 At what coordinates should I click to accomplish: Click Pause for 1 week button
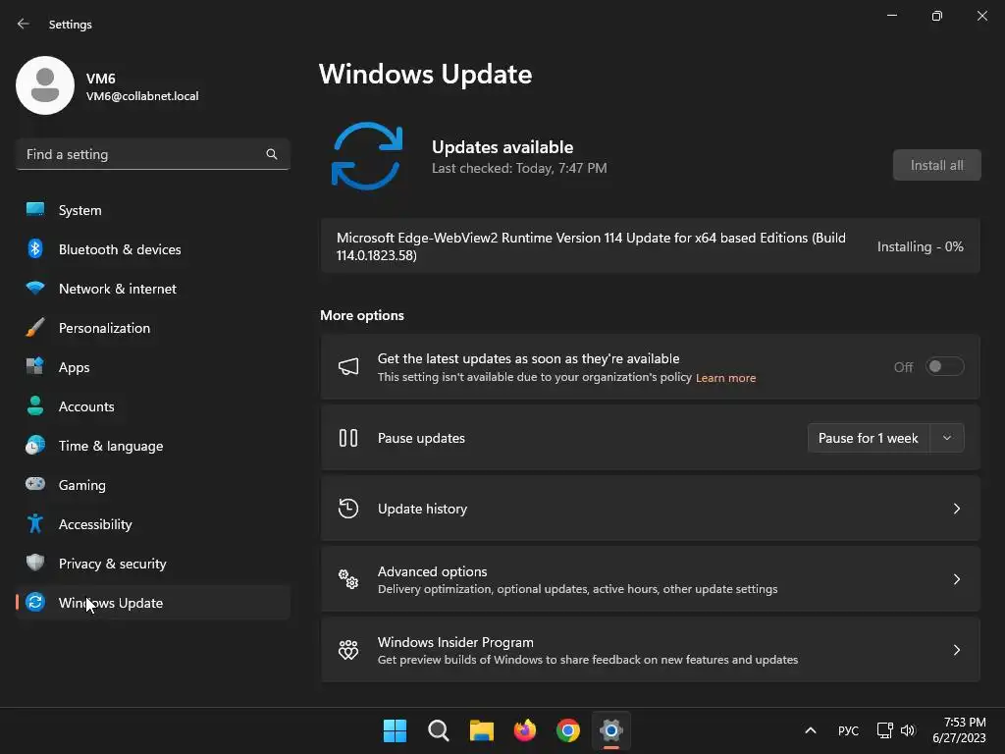click(869, 438)
